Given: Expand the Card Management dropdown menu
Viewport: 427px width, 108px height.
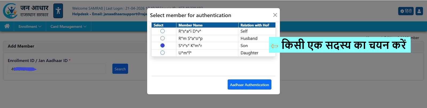Looking at the screenshot, I should pyautogui.click(x=68, y=26).
